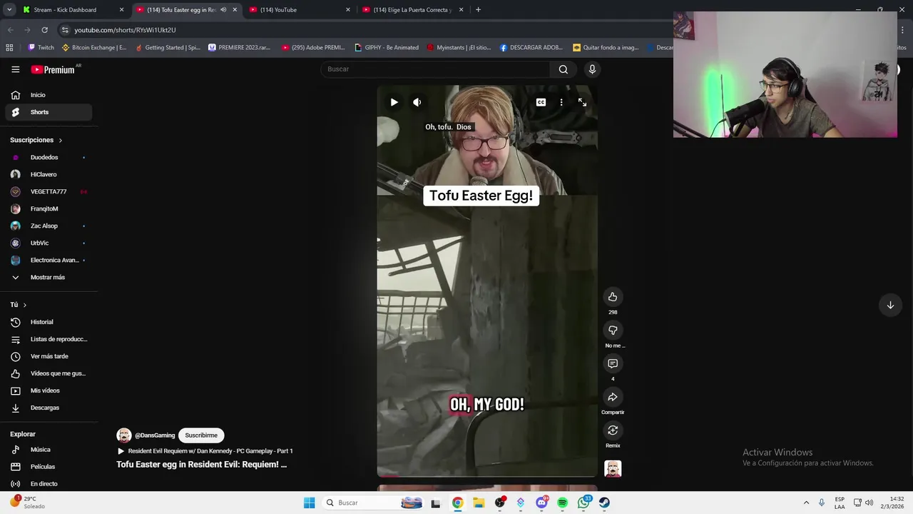Mute the Short's volume
Screen dimensions: 913x514
tap(417, 102)
